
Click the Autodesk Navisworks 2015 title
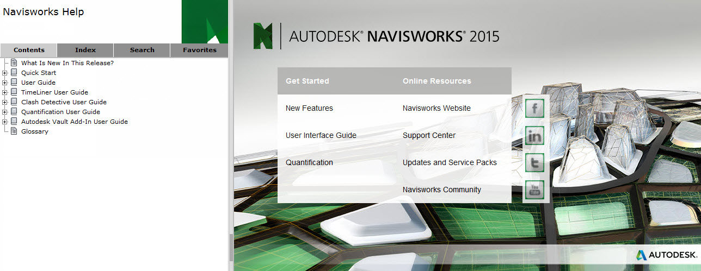pos(394,36)
